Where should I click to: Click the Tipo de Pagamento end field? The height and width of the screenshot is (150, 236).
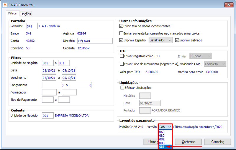click(x=64, y=100)
